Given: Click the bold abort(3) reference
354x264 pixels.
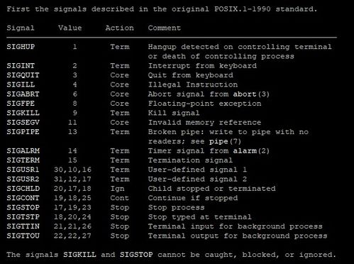Looking at the screenshot, I should tap(251, 94).
